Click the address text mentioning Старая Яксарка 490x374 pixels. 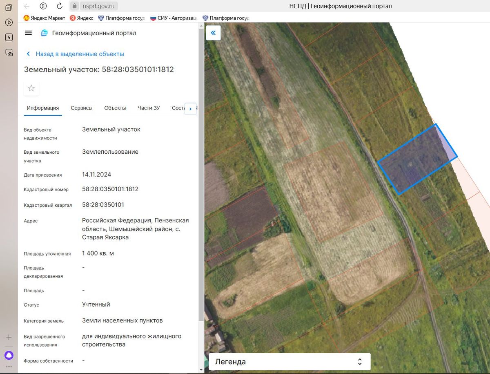tap(136, 229)
